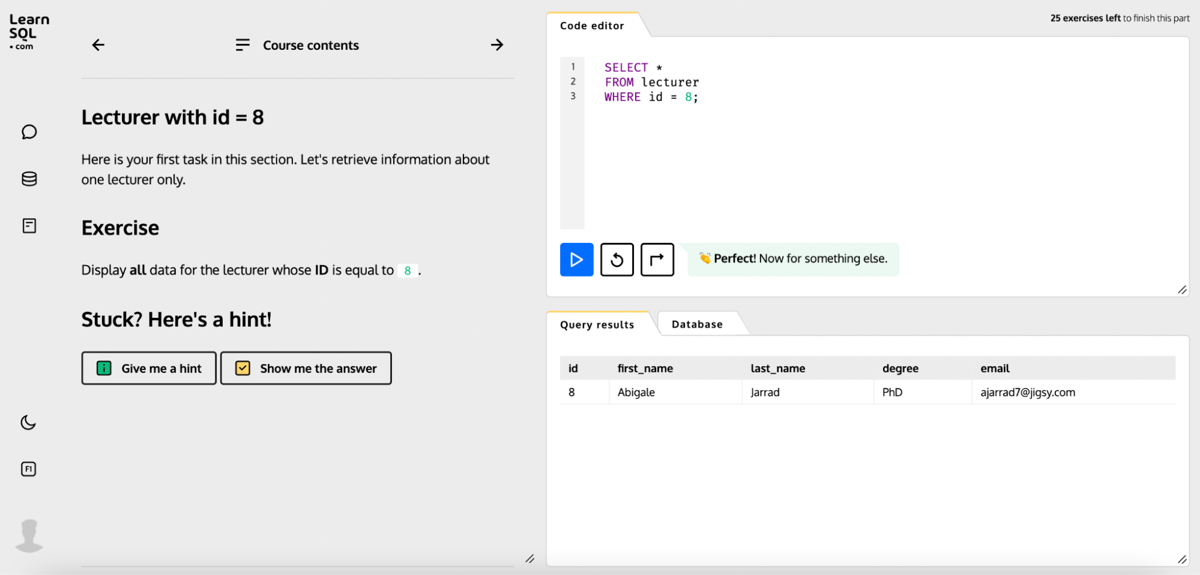Run the SQL query with play button
This screenshot has width=1200, height=575.
point(576,260)
